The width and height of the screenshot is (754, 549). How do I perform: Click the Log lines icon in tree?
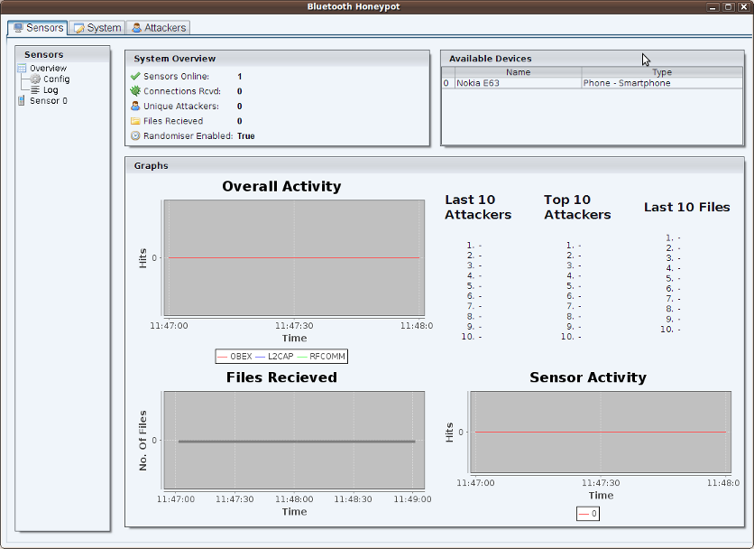click(36, 90)
